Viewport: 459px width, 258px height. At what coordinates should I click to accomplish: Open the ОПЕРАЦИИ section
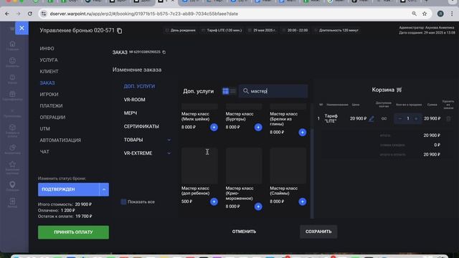pyautogui.click(x=52, y=118)
